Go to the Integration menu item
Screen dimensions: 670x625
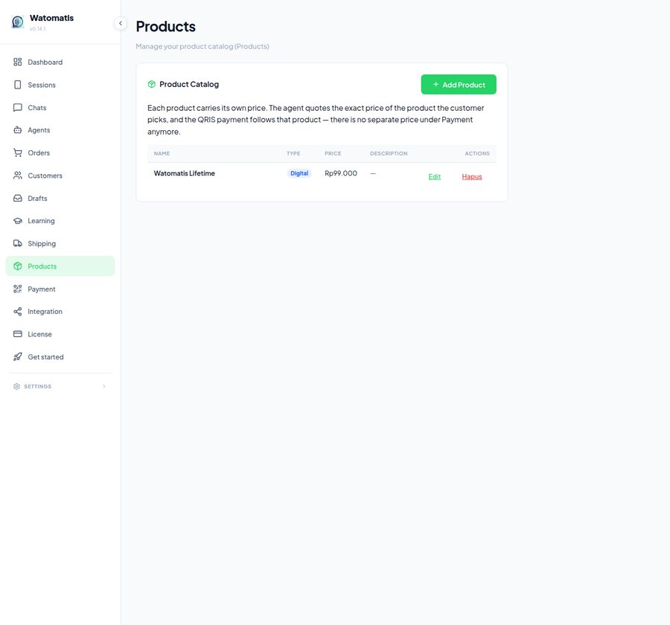pyautogui.click(x=60, y=312)
